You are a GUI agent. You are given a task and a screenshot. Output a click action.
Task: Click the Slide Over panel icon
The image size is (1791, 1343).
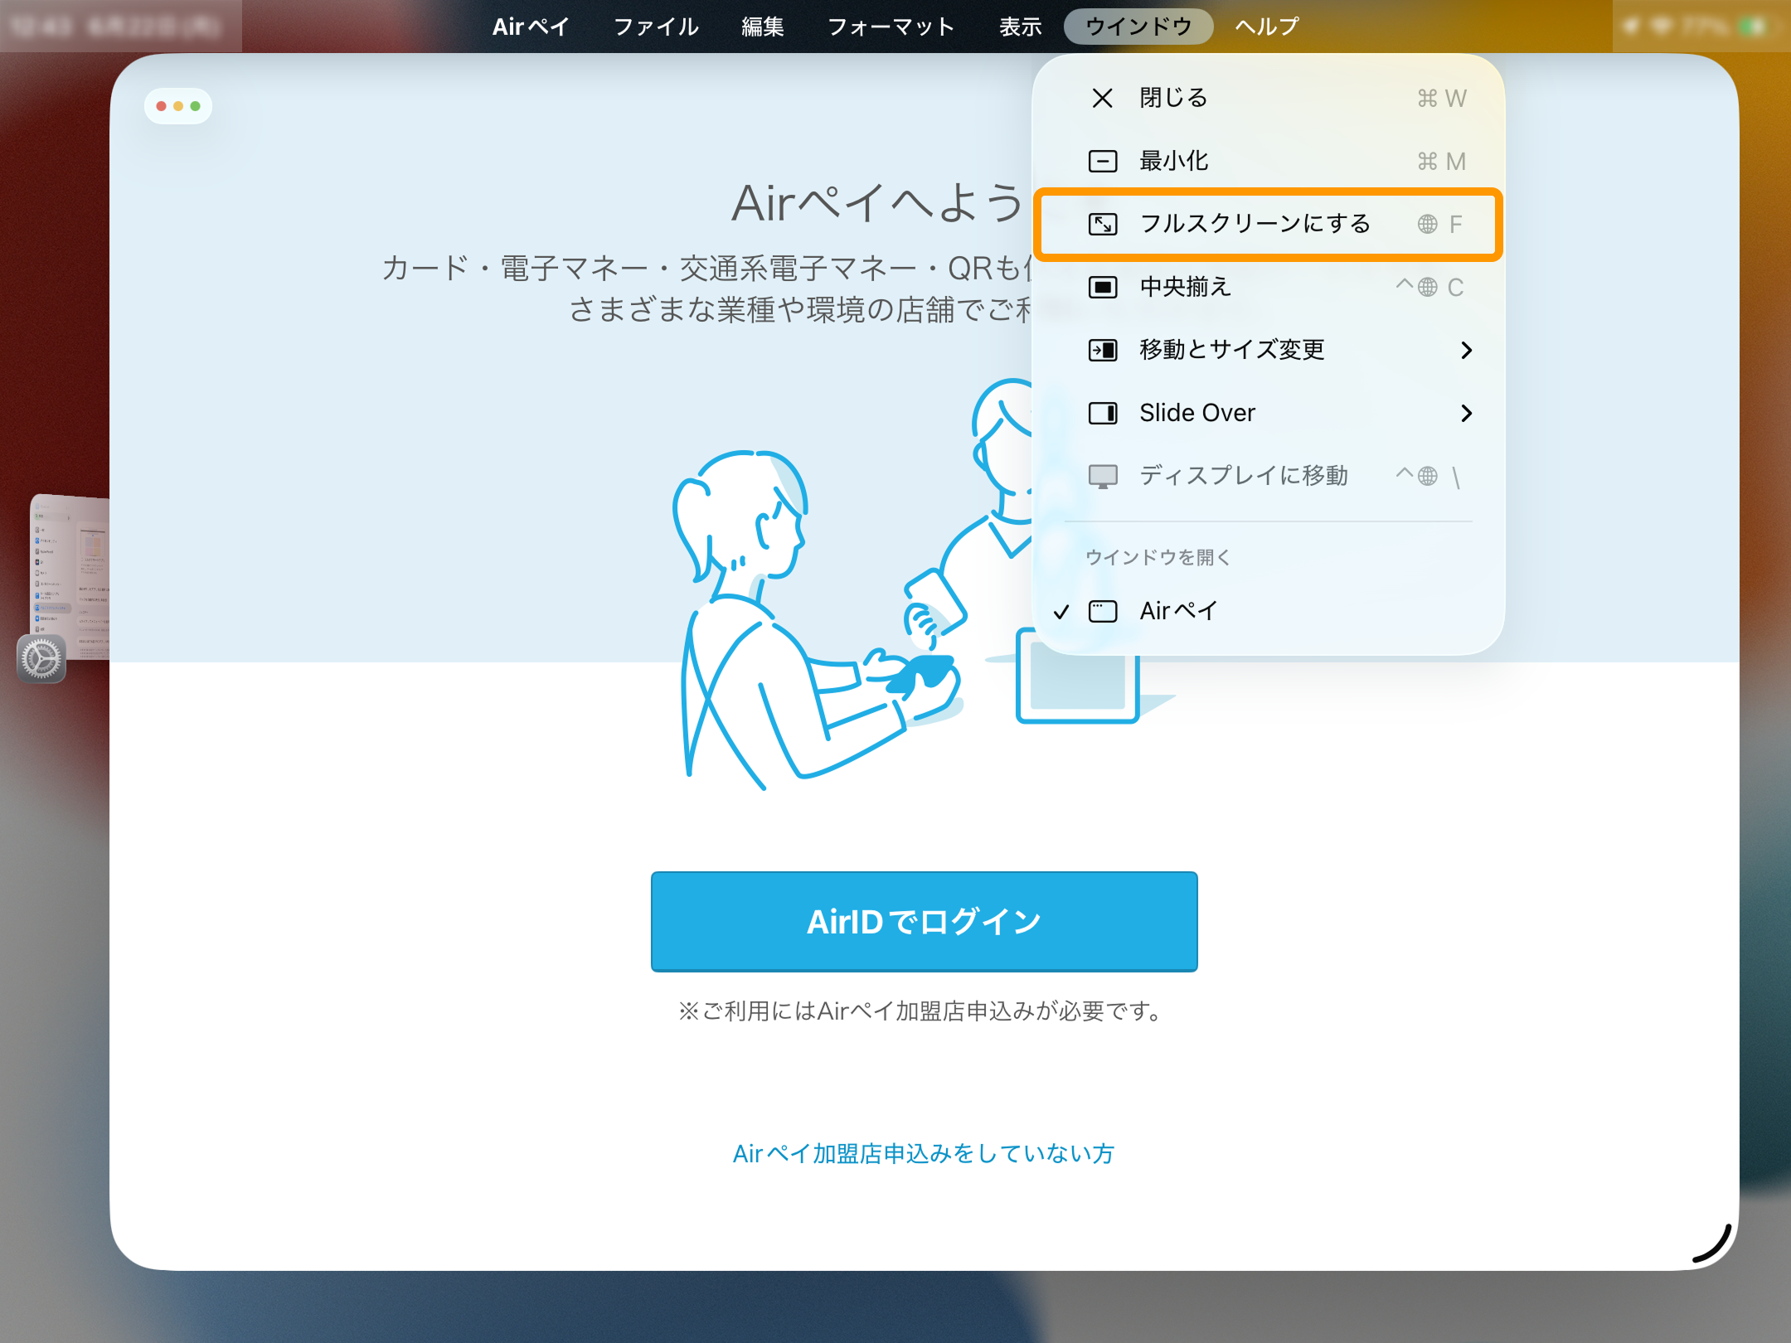click(1102, 413)
